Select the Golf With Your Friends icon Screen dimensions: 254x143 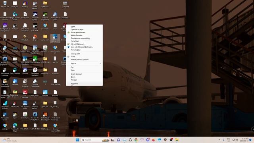tap(5, 83)
